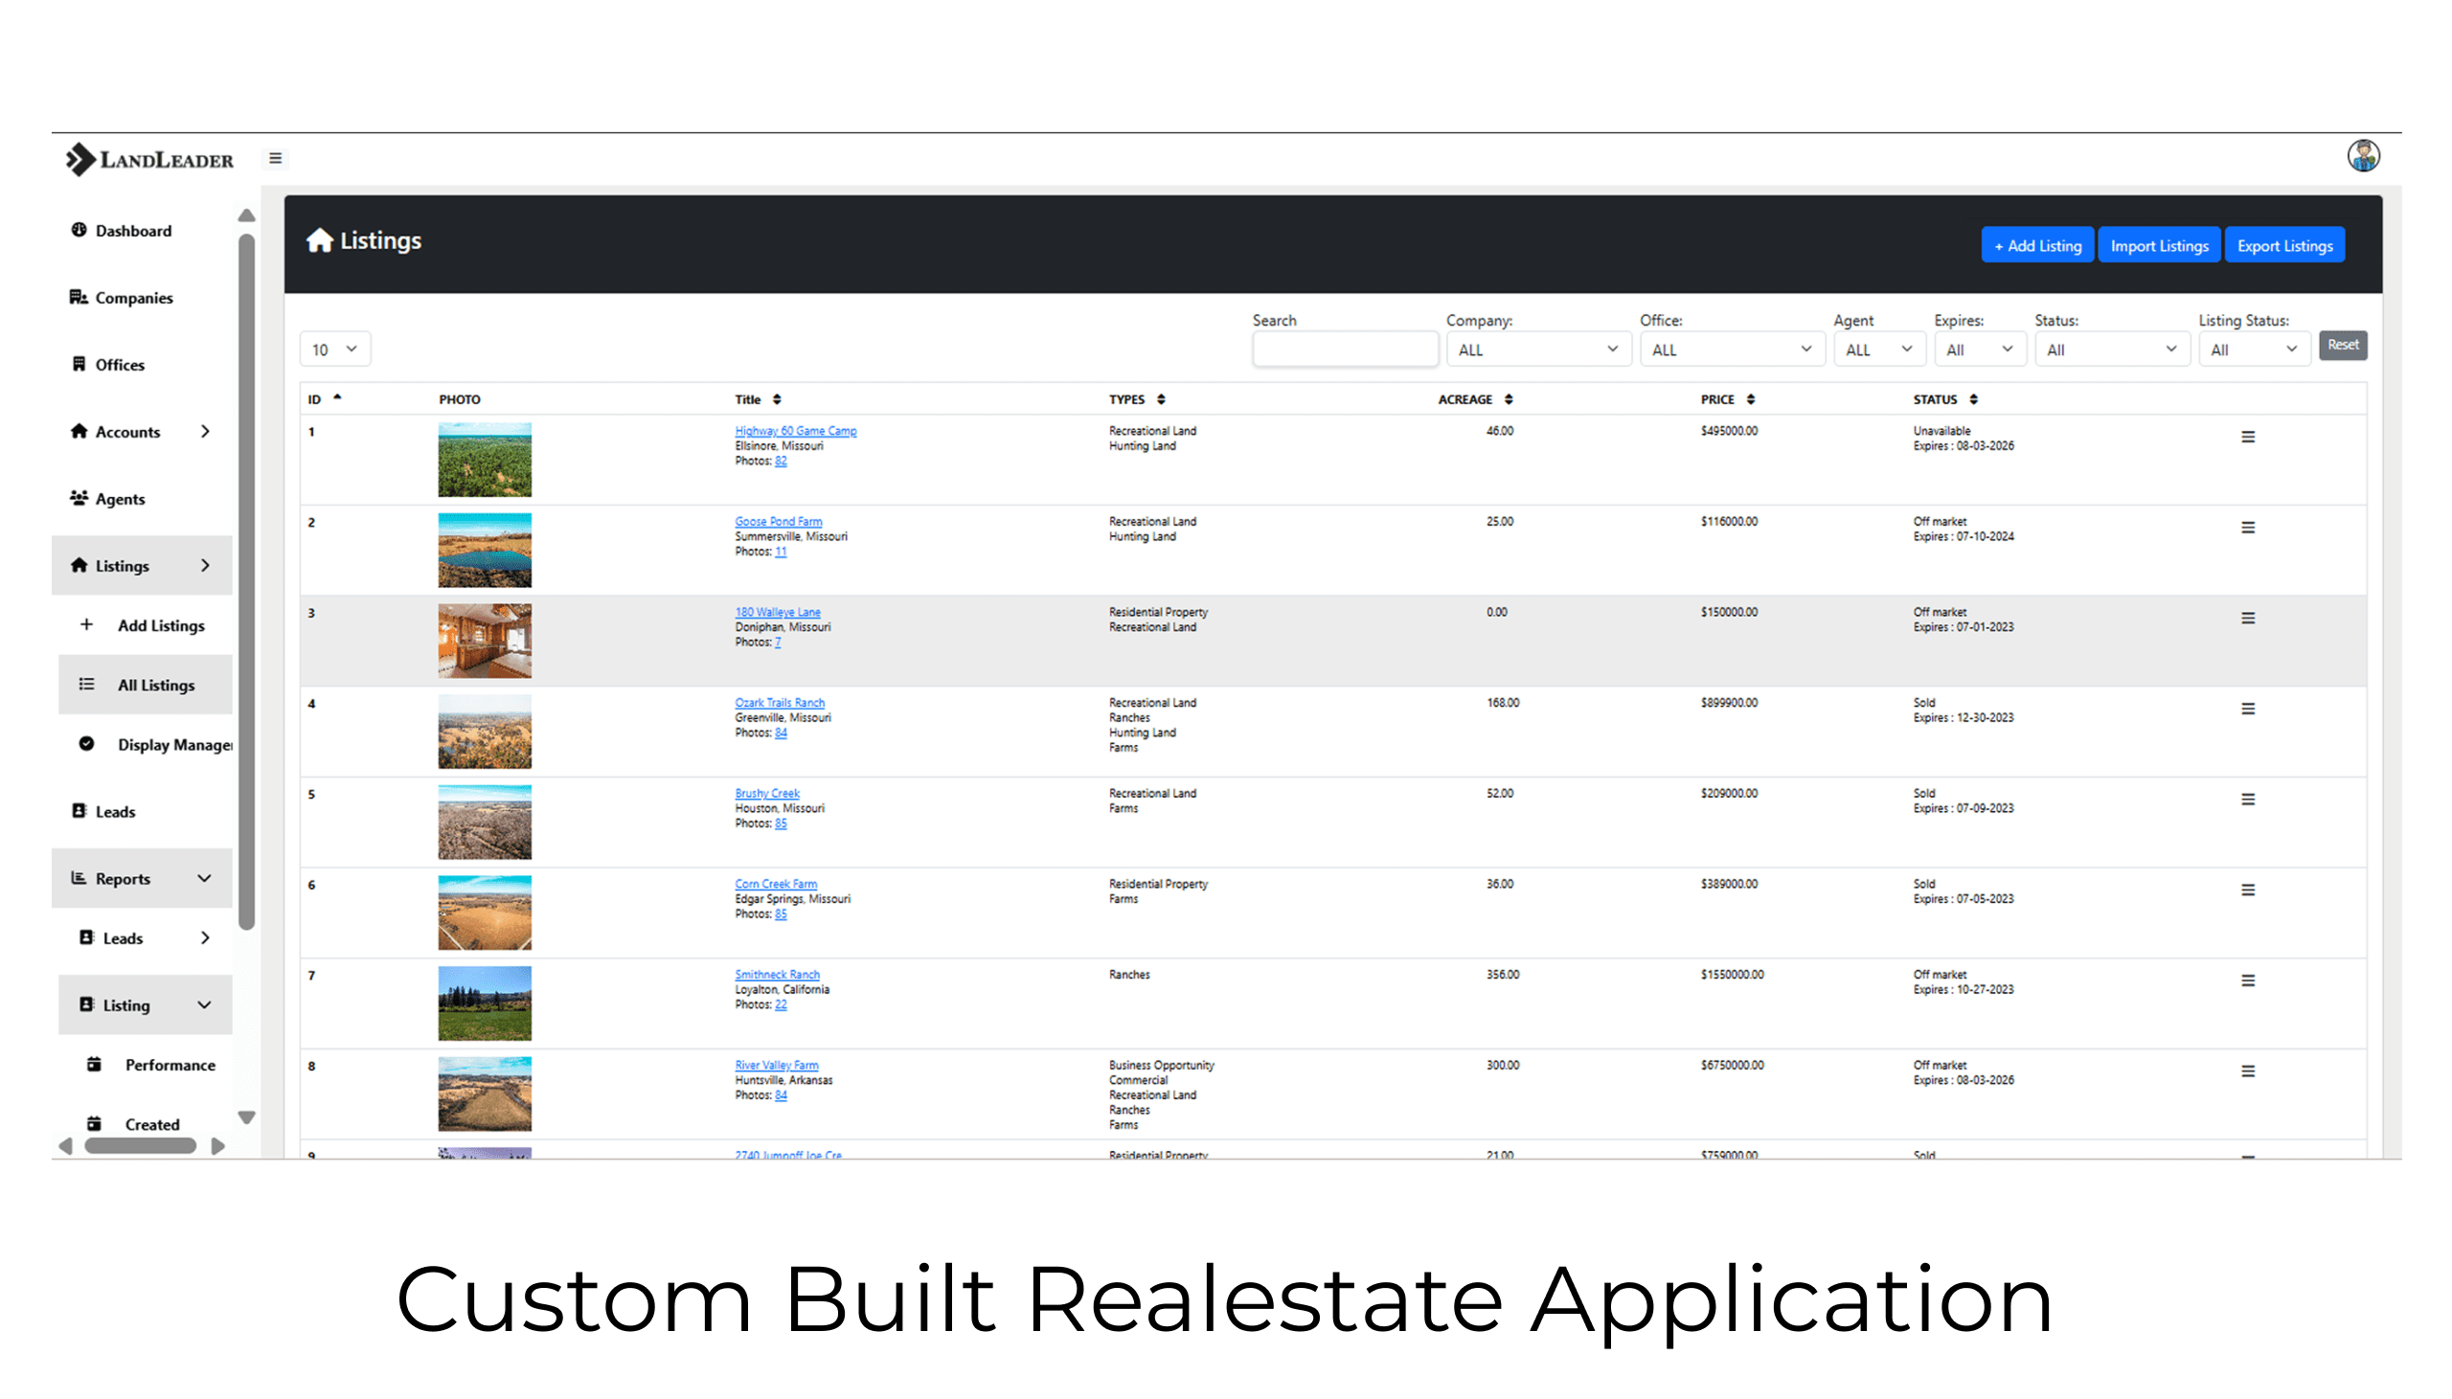Click the check icon beside Display Manager

pyautogui.click(x=86, y=744)
